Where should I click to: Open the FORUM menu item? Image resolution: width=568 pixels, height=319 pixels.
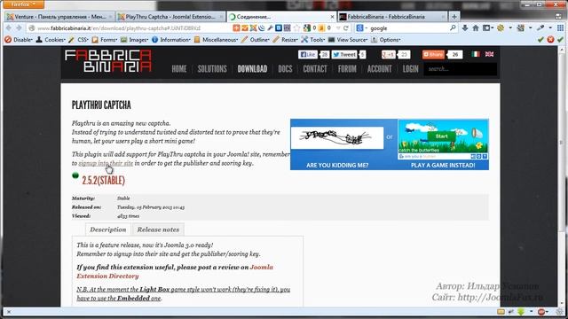click(x=347, y=69)
